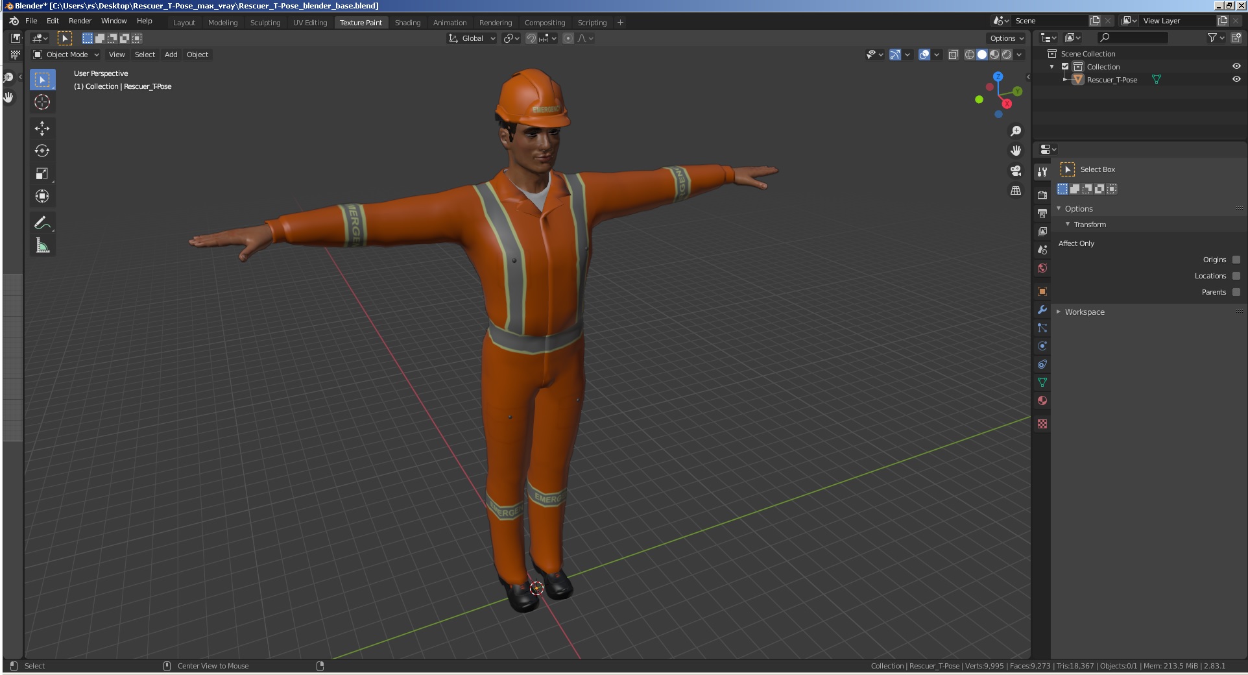The height and width of the screenshot is (675, 1248).
Task: Enable the Origins checkbox
Action: [x=1236, y=260]
